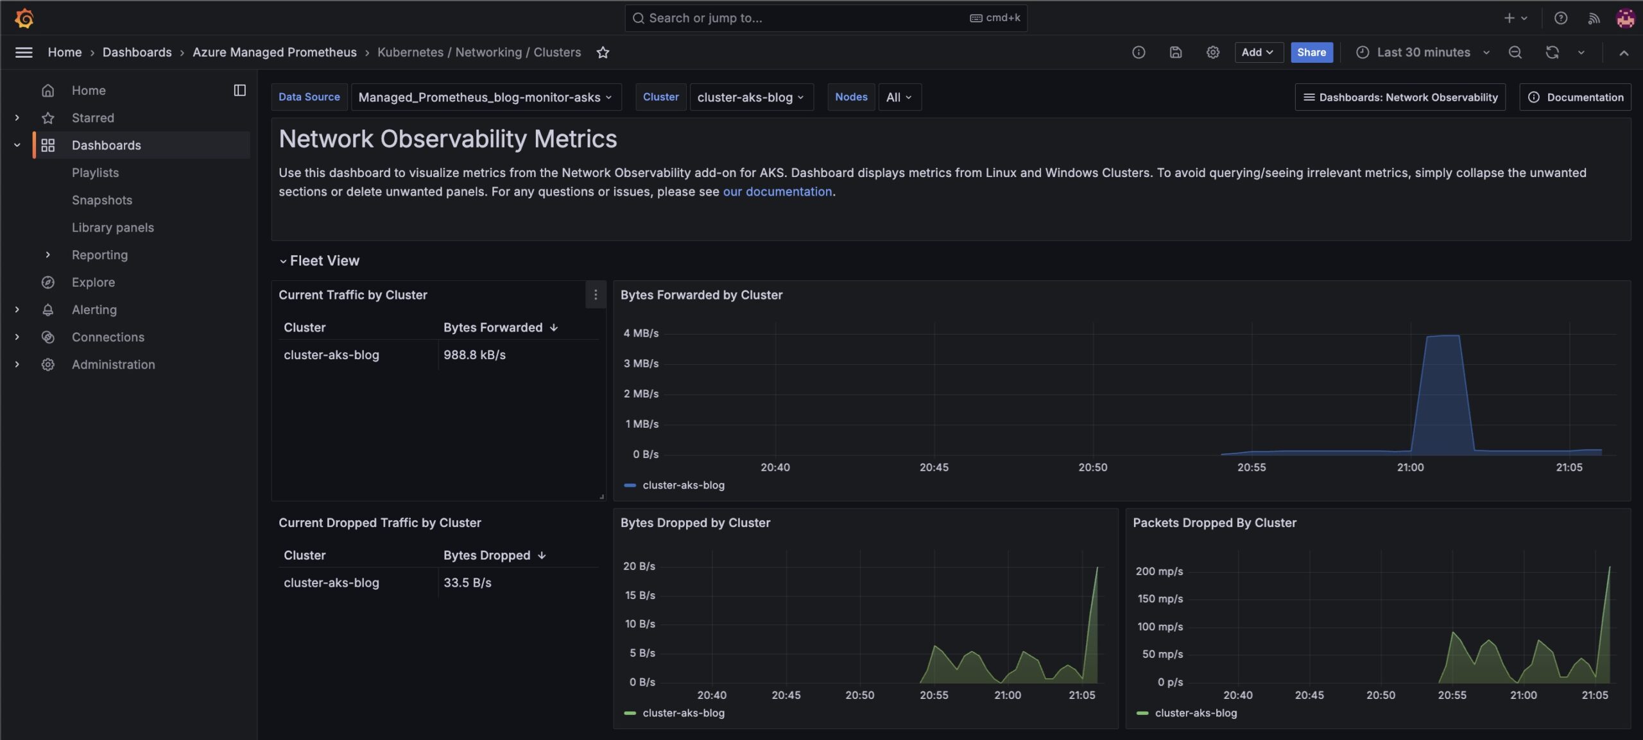Open dashboard insights info icon
This screenshot has height=740, width=1643.
click(1138, 53)
